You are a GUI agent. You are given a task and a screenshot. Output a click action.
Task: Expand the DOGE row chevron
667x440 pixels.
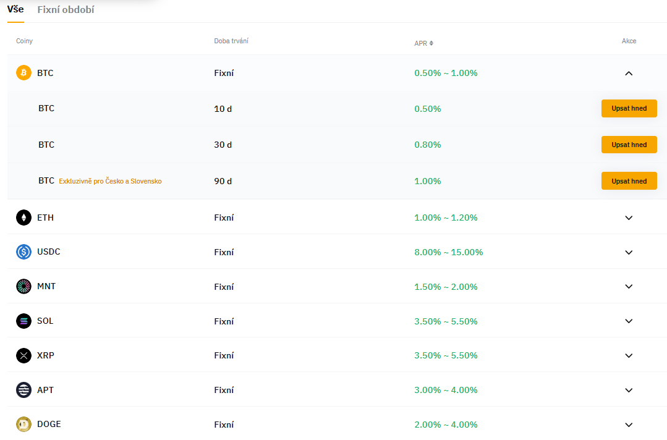click(x=629, y=425)
